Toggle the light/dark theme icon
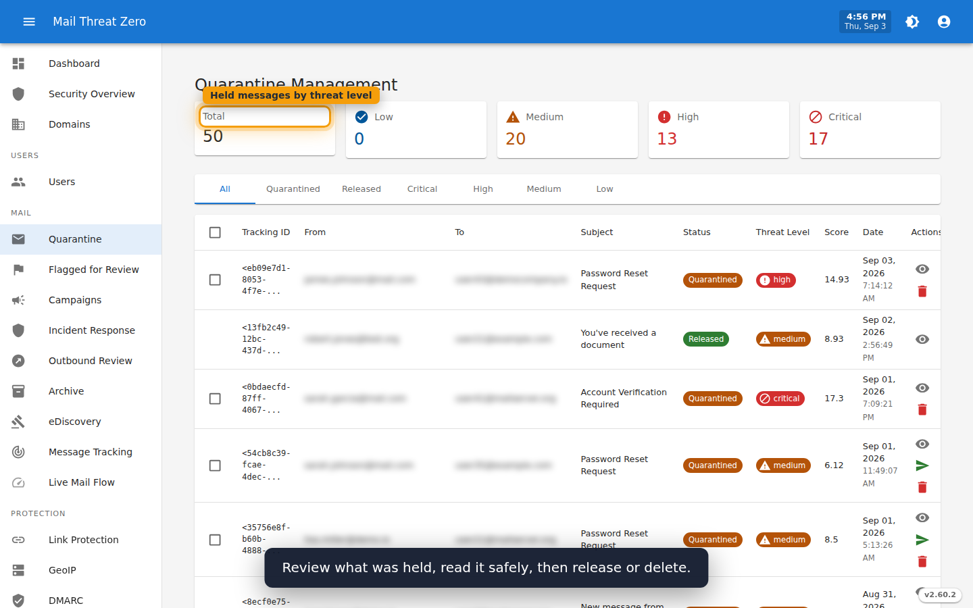973x608 pixels. point(912,22)
